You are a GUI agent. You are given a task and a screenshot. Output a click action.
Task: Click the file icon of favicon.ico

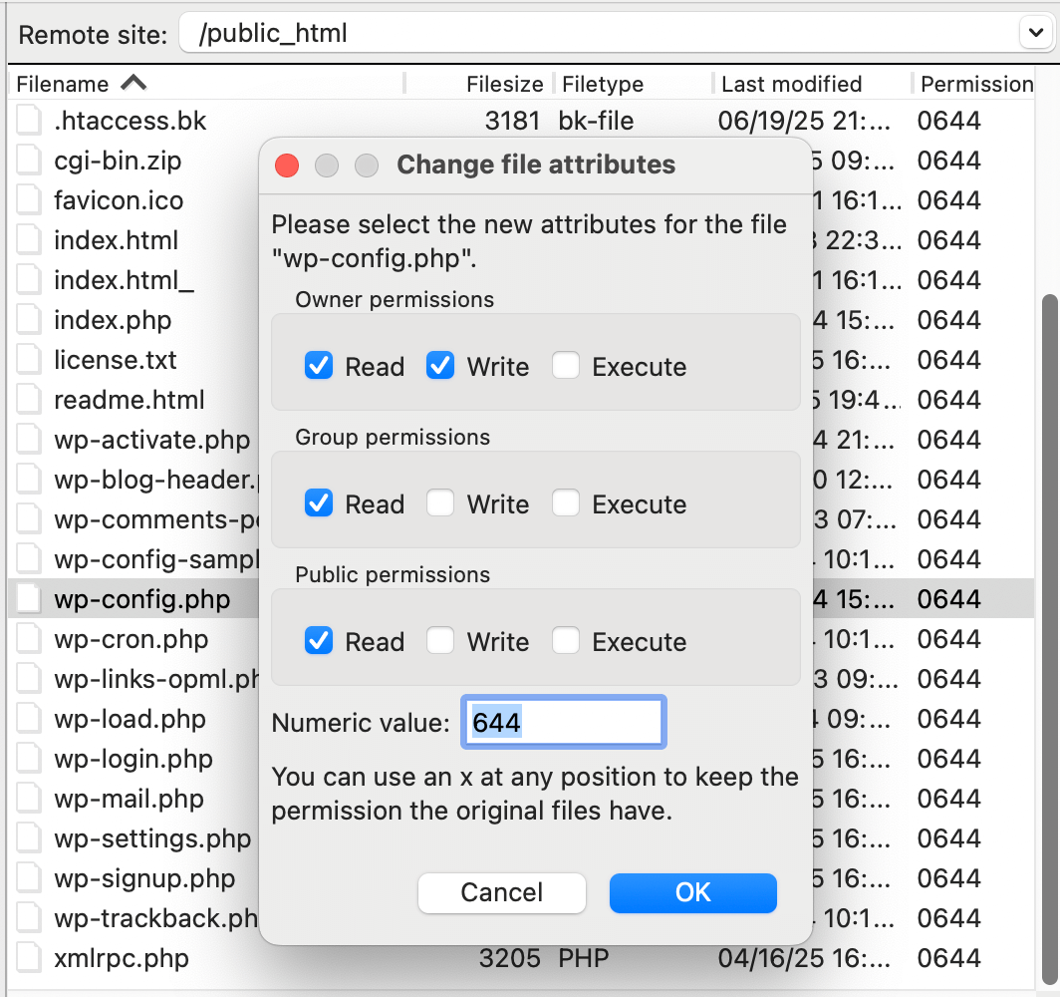tap(29, 200)
